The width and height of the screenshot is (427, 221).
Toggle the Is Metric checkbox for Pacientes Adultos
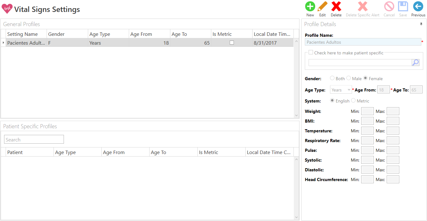click(x=232, y=42)
